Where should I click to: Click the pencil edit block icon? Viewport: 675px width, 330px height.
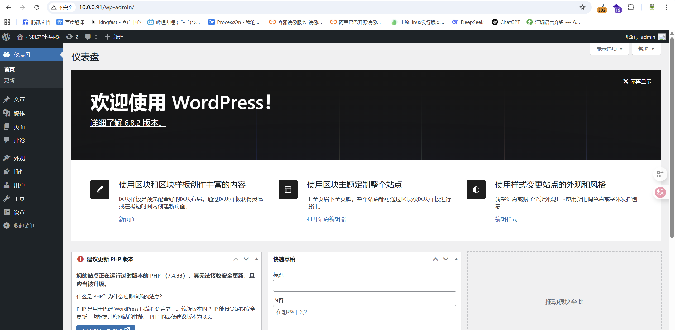pos(100,190)
